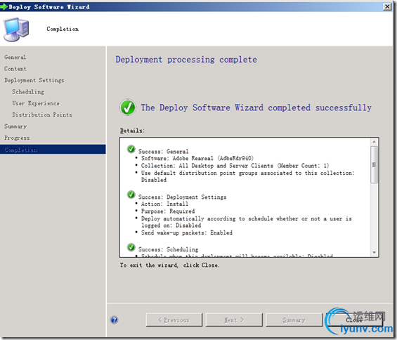397x340 pixels.
Task: Close the wizard window with X
Action: (387, 6)
